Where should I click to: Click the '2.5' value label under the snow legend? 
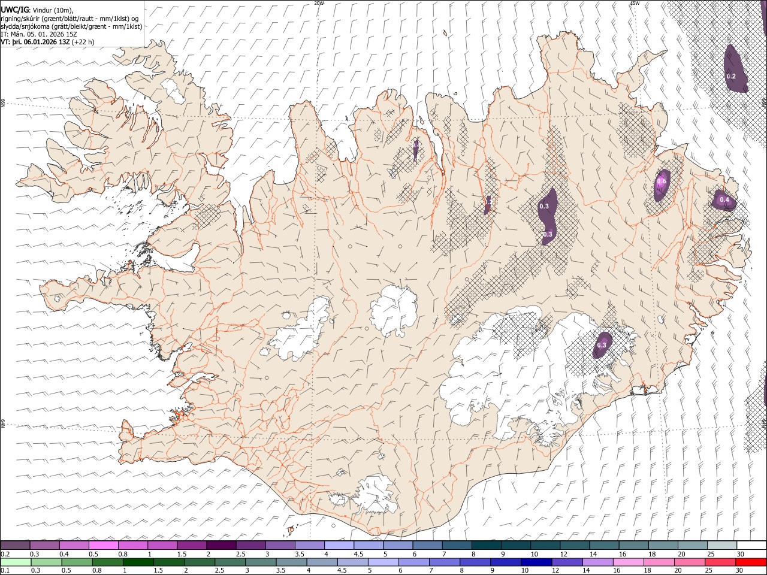[240, 554]
